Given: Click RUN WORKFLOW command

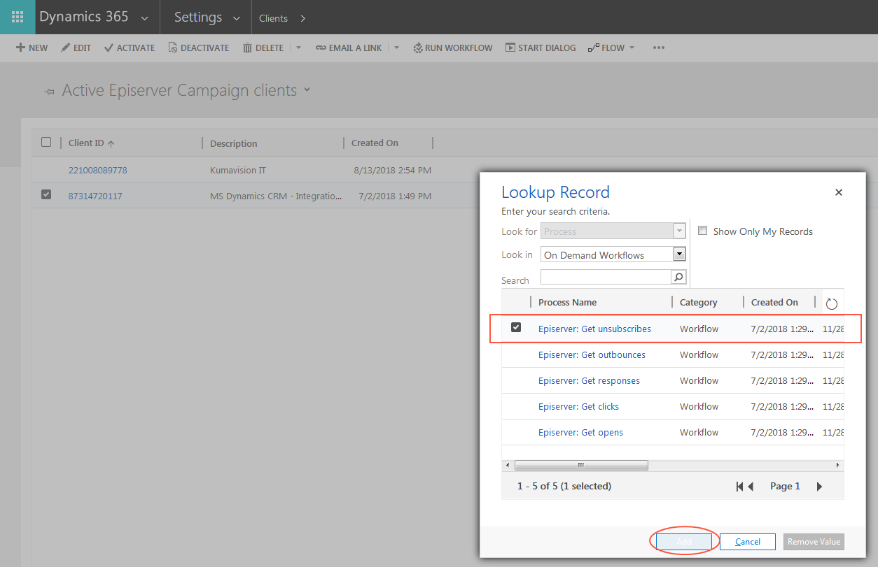Looking at the screenshot, I should [x=453, y=48].
